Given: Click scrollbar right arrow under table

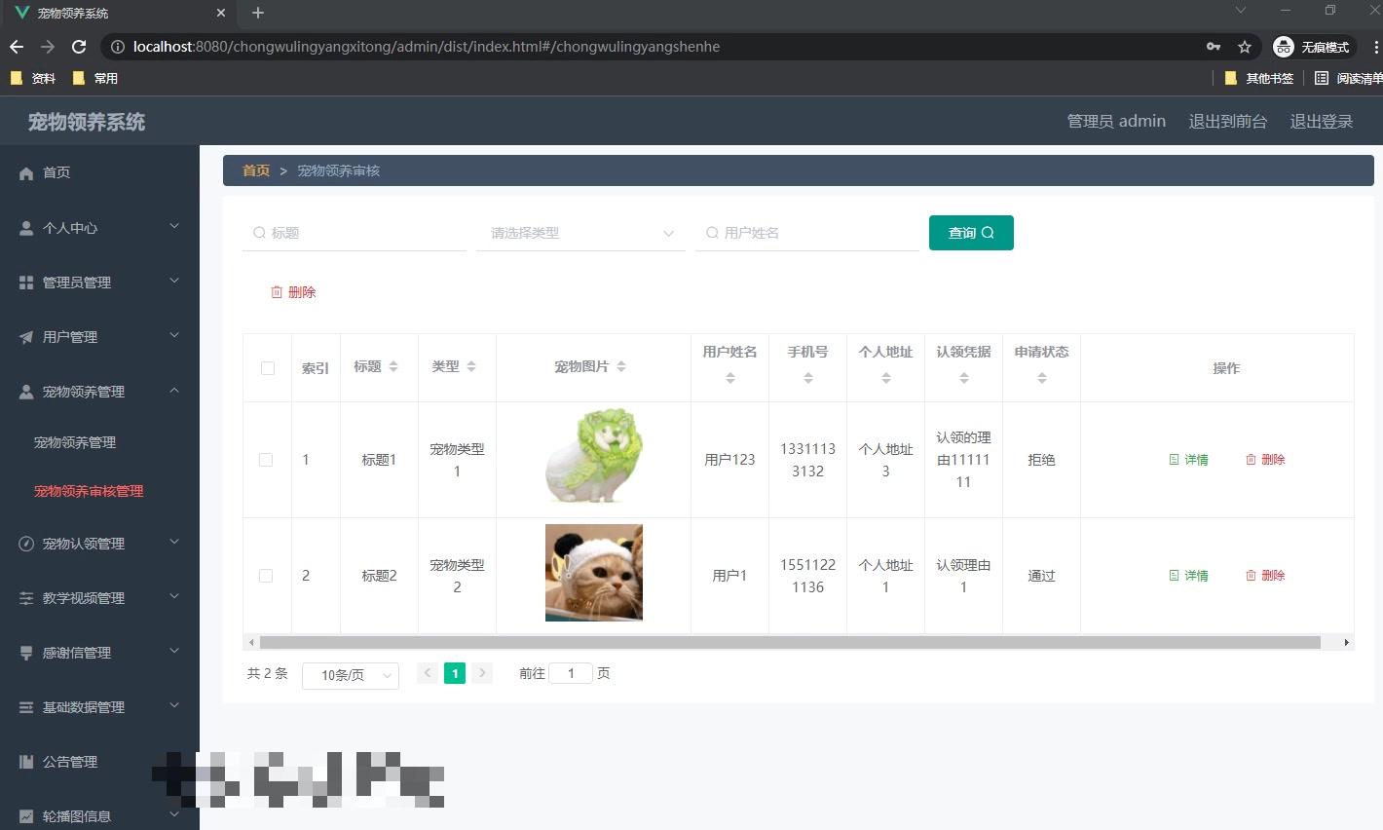Looking at the screenshot, I should [x=1347, y=642].
